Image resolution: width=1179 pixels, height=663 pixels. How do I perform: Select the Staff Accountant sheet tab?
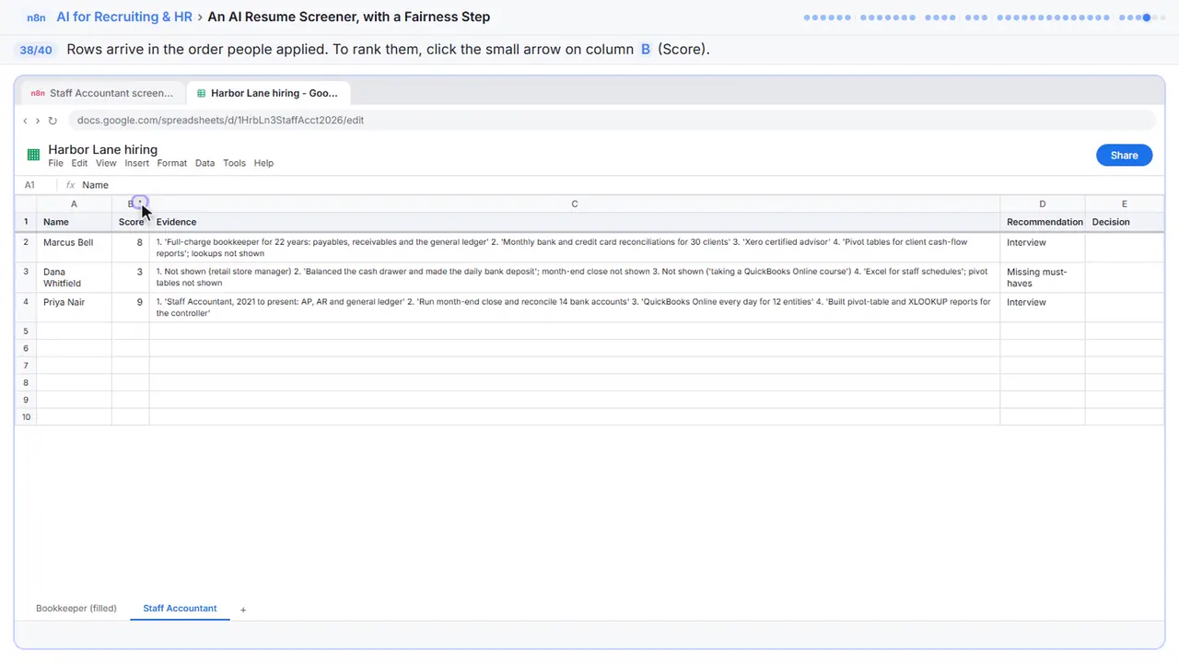click(x=180, y=609)
